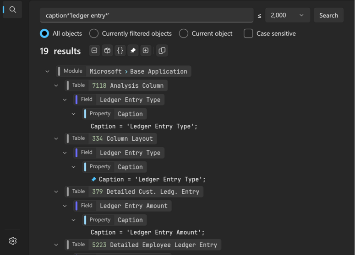Collapse the 334 Column Layout table node
This screenshot has width=355, height=255.
(x=56, y=138)
